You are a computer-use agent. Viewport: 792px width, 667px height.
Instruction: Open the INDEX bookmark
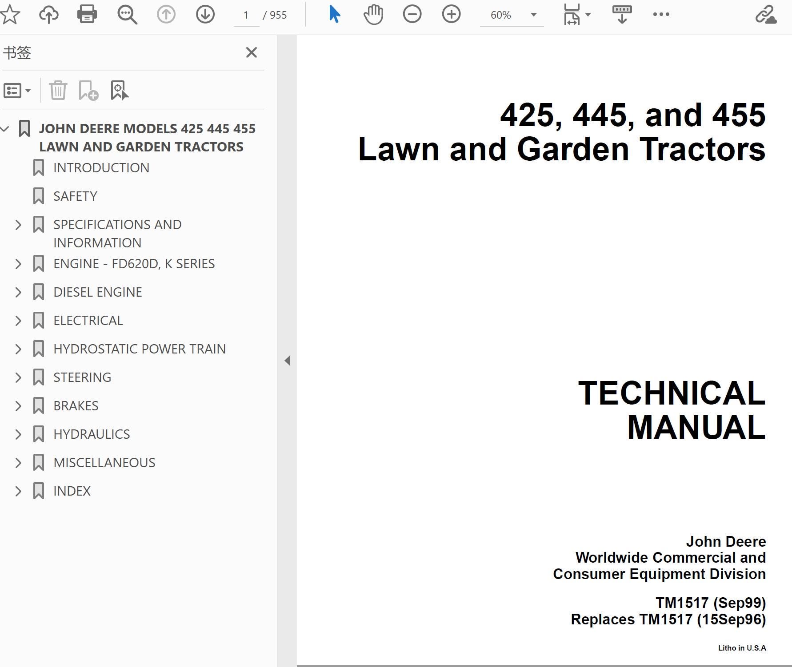72,491
